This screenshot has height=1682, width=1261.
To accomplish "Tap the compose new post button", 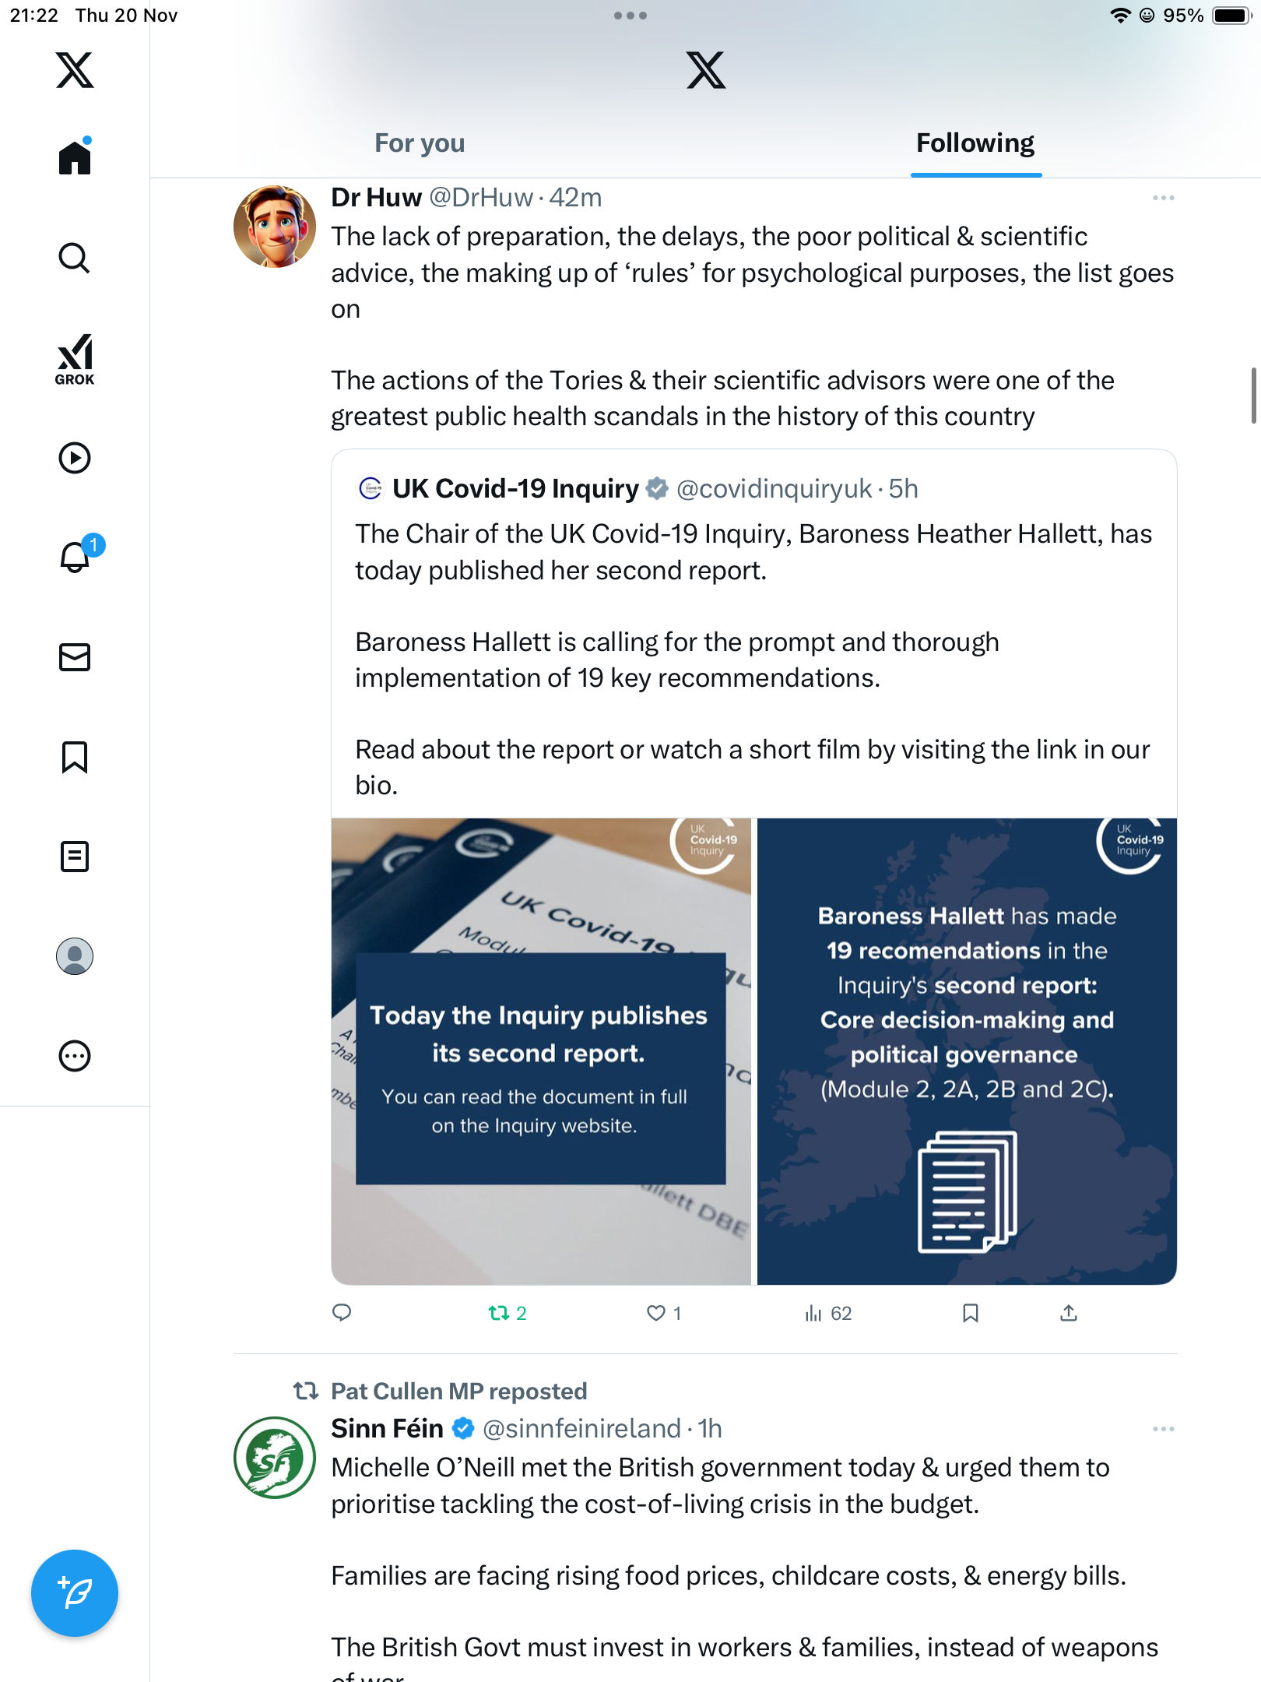I will 75,1593.
